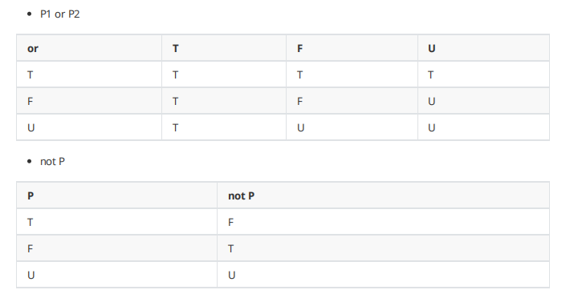Click the P column header cell
Image resolution: width=574 pixels, height=294 pixels.
click(116, 195)
